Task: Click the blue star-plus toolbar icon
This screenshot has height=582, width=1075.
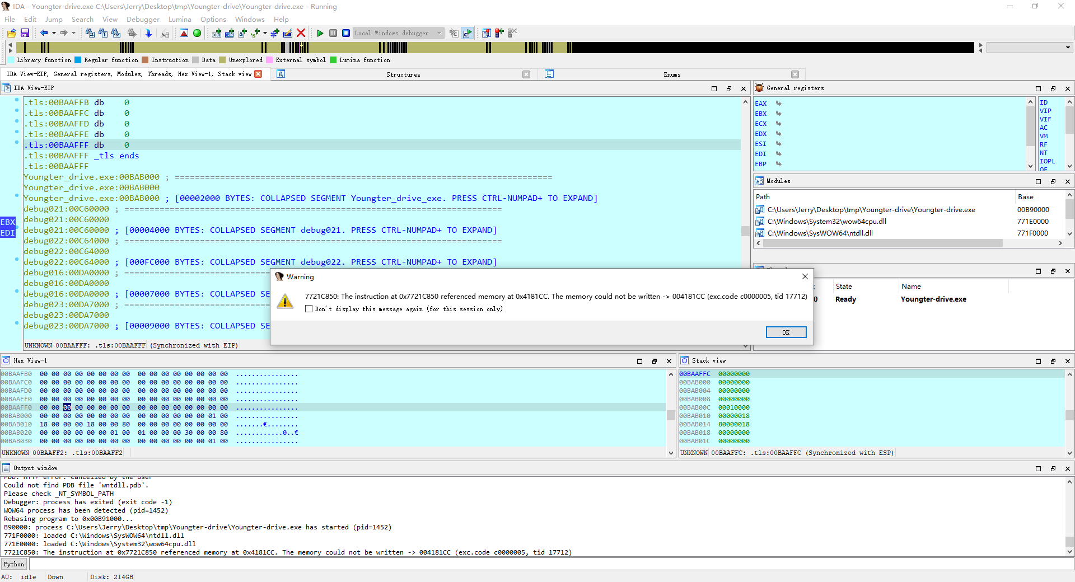Action: [x=274, y=33]
